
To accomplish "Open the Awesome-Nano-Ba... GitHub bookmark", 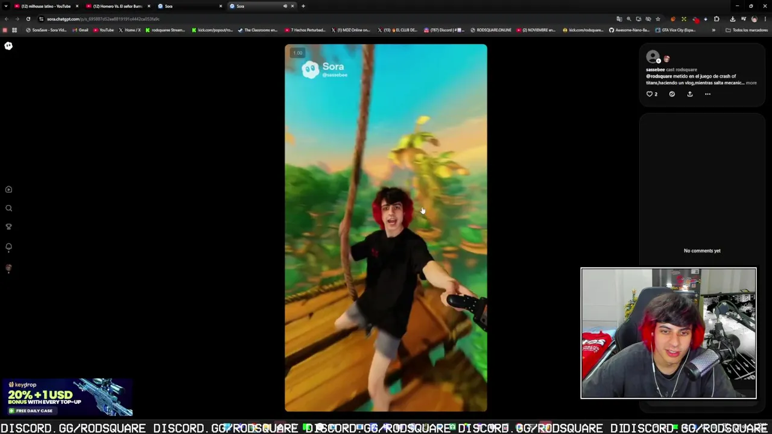I will pyautogui.click(x=629, y=30).
